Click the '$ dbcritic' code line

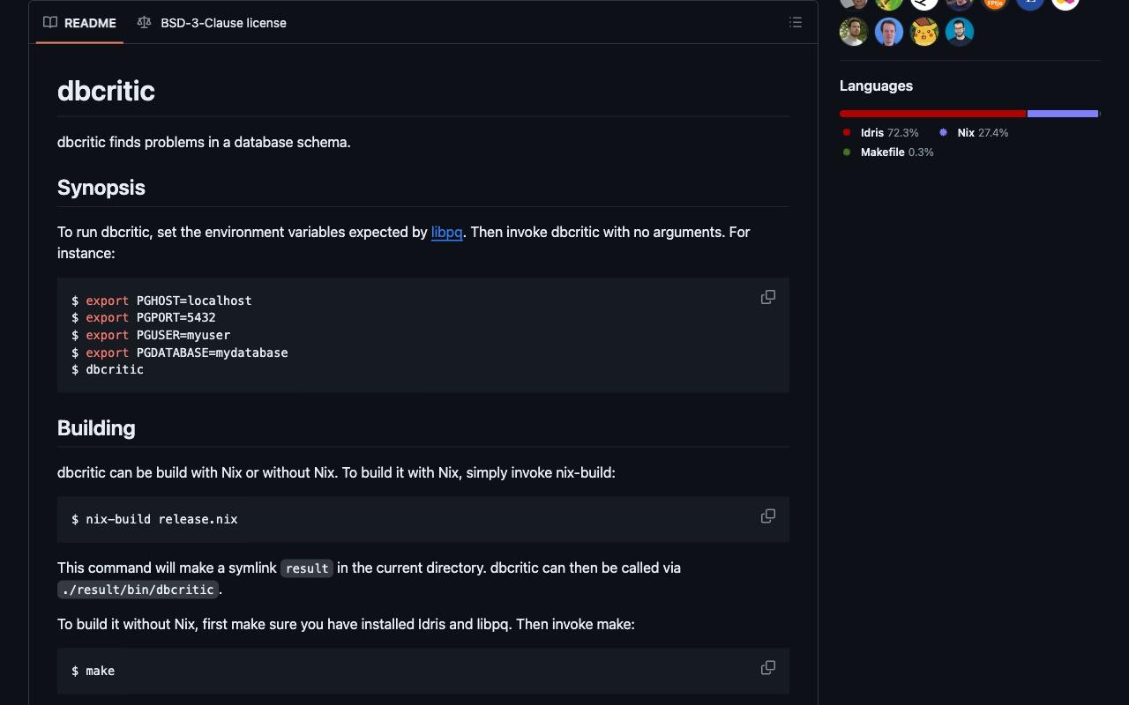[108, 369]
